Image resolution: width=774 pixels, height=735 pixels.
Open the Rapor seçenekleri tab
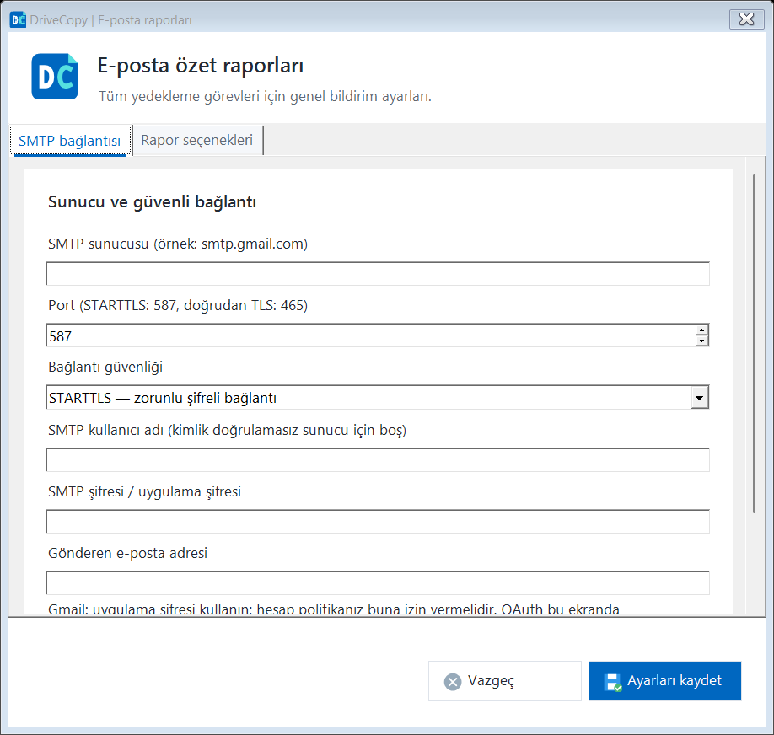[x=197, y=140]
